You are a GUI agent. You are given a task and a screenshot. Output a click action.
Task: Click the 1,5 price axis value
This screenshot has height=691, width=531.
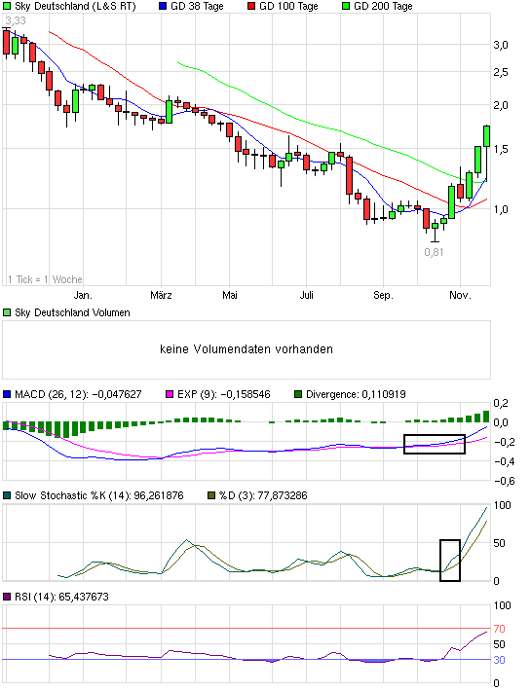click(x=501, y=150)
